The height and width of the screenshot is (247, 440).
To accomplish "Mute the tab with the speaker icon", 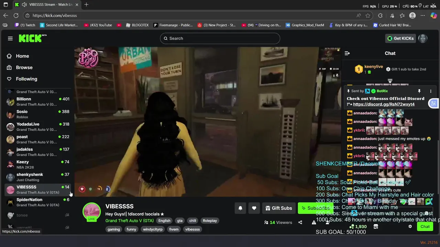I will [x=24, y=4].
